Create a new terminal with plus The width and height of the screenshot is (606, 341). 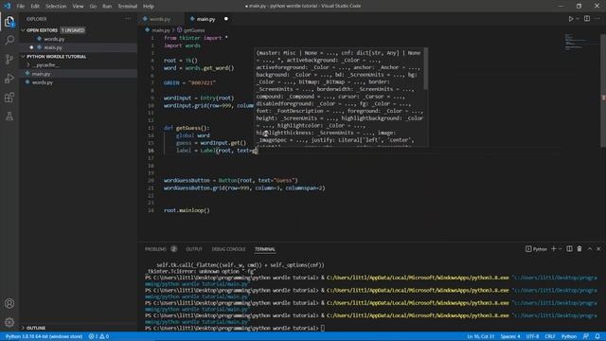pos(553,249)
